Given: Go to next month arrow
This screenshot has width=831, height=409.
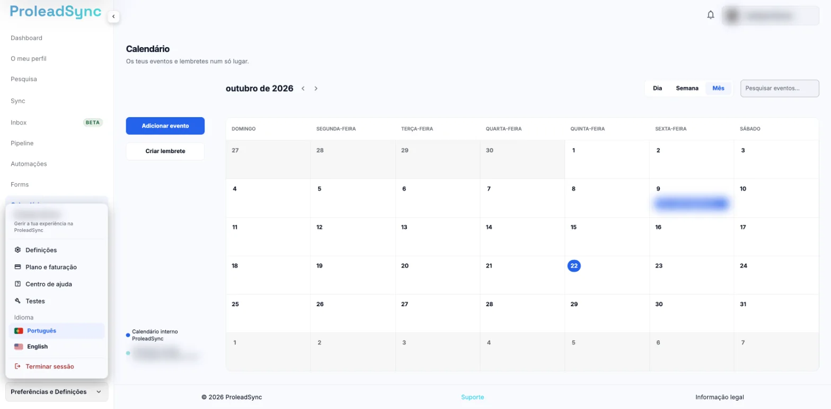Looking at the screenshot, I should tap(316, 88).
